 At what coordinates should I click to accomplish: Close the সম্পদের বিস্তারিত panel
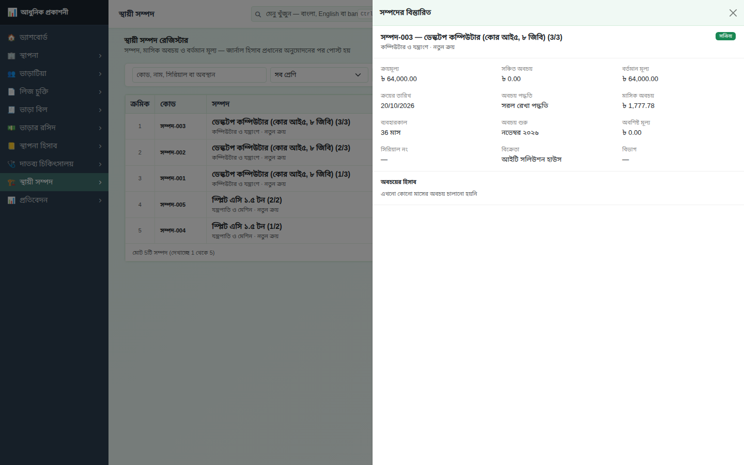coord(733,13)
